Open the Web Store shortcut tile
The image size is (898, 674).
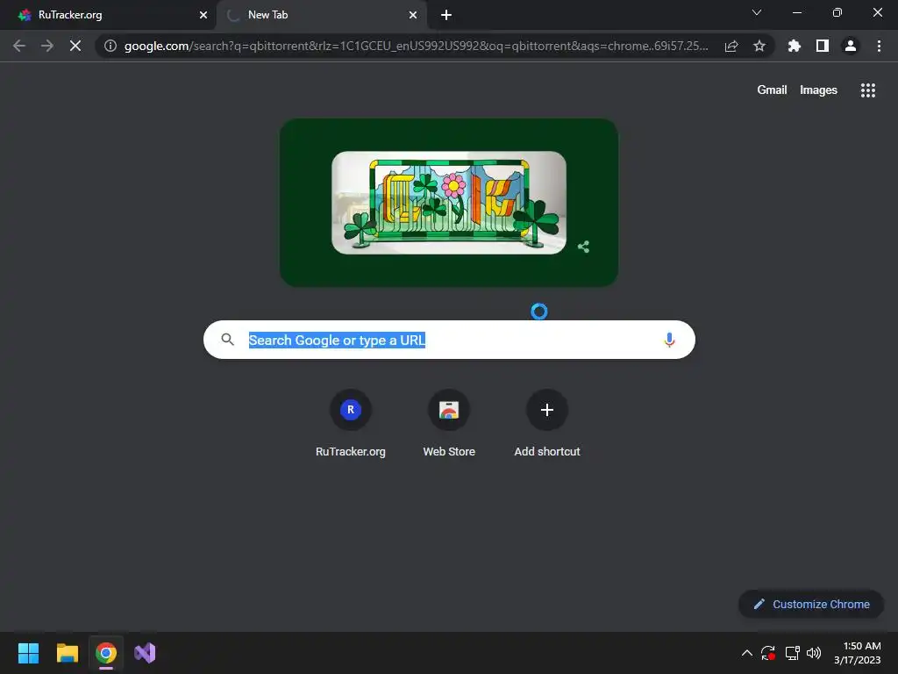449,424
